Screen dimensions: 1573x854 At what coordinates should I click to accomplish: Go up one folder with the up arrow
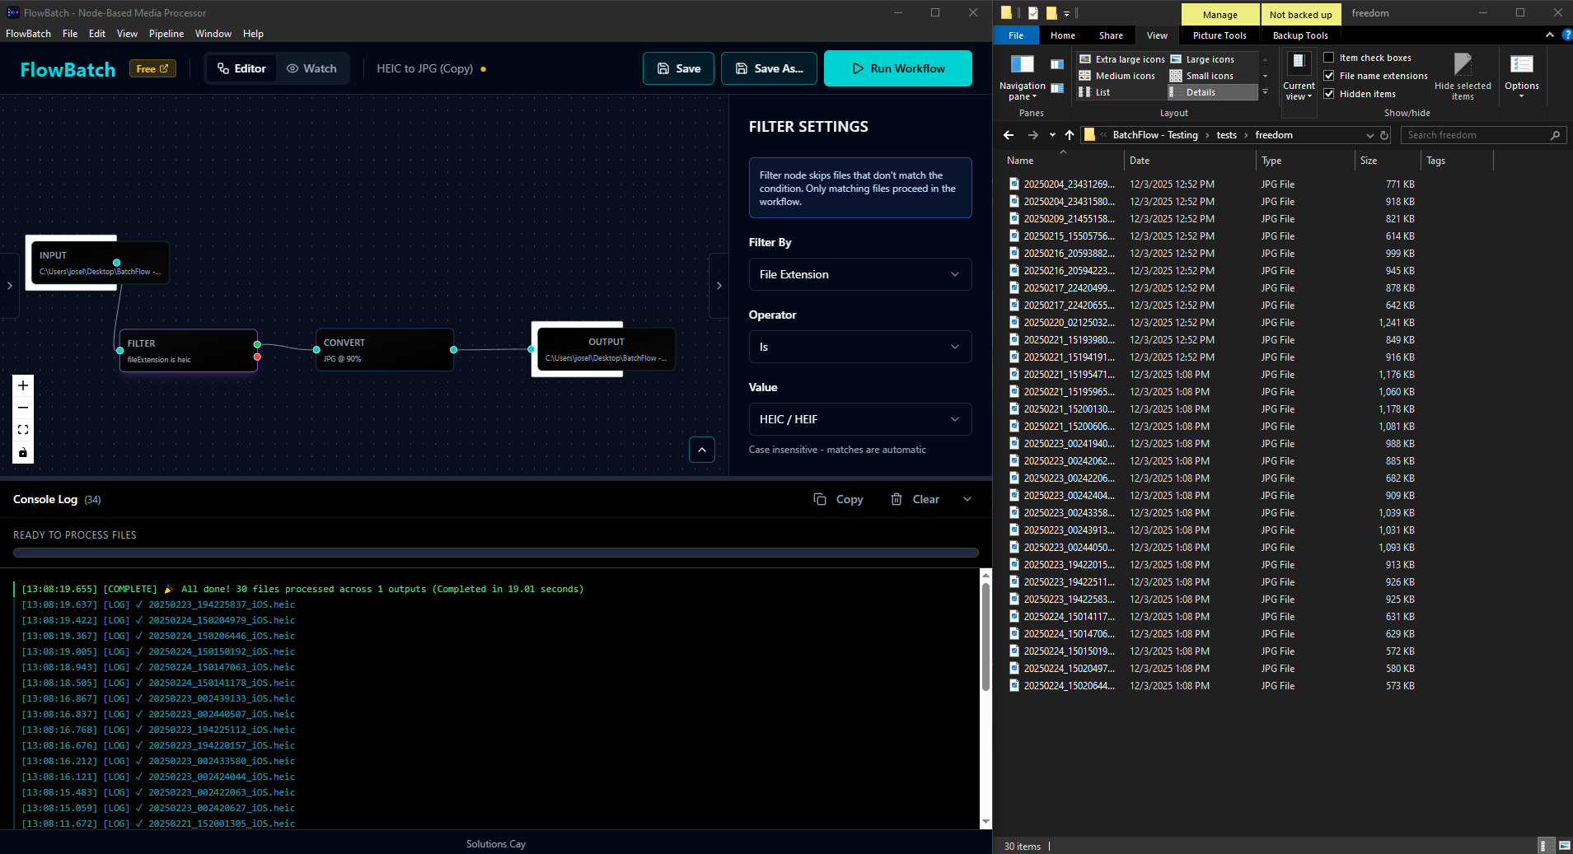(1070, 135)
